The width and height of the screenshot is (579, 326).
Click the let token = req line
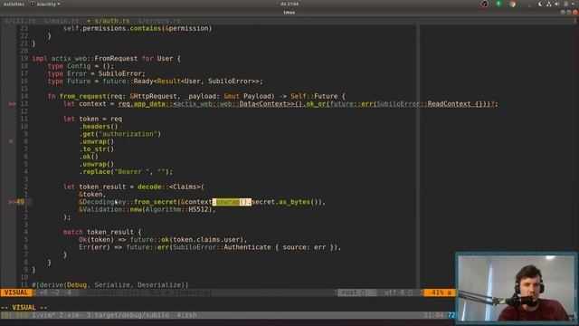[92, 119]
